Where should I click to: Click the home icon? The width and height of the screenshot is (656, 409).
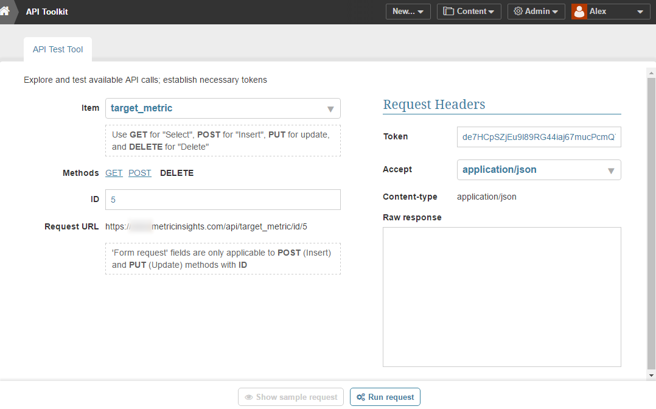point(5,11)
